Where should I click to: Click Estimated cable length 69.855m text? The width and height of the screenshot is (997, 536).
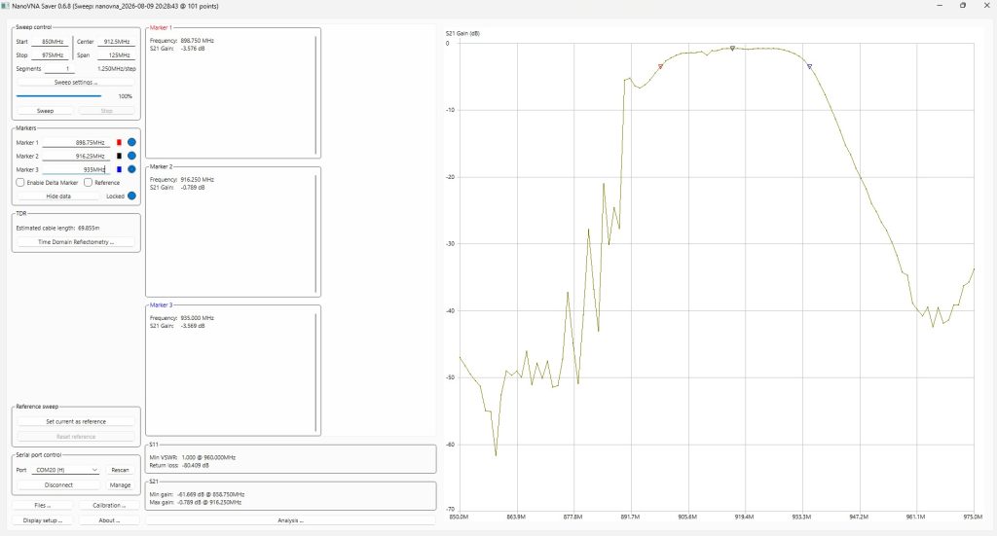[57, 228]
